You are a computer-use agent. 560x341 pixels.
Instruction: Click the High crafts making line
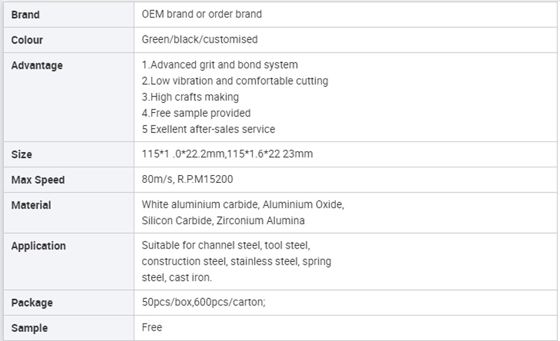(x=190, y=97)
